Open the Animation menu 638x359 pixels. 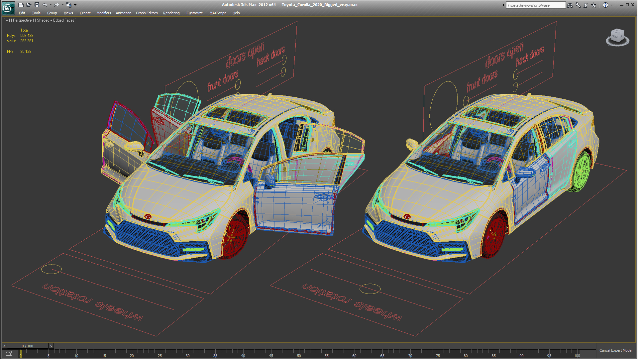[x=123, y=13]
